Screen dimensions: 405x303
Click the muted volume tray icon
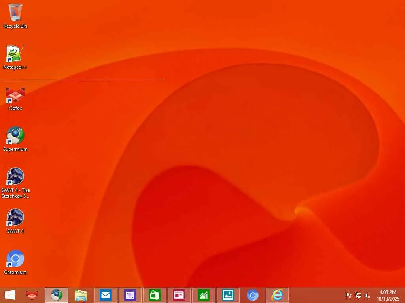click(367, 296)
